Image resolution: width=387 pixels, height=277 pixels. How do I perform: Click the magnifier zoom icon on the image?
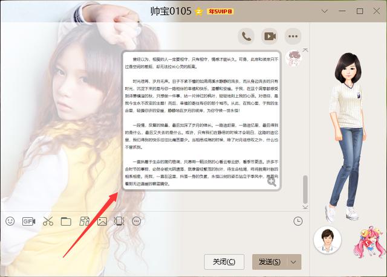coord(272,182)
